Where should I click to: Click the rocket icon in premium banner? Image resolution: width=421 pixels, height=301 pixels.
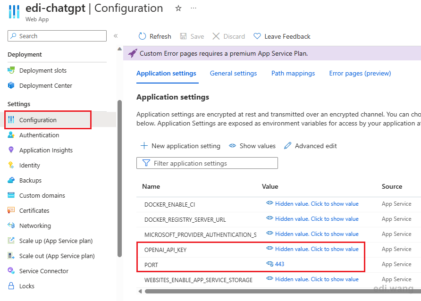[x=133, y=53]
